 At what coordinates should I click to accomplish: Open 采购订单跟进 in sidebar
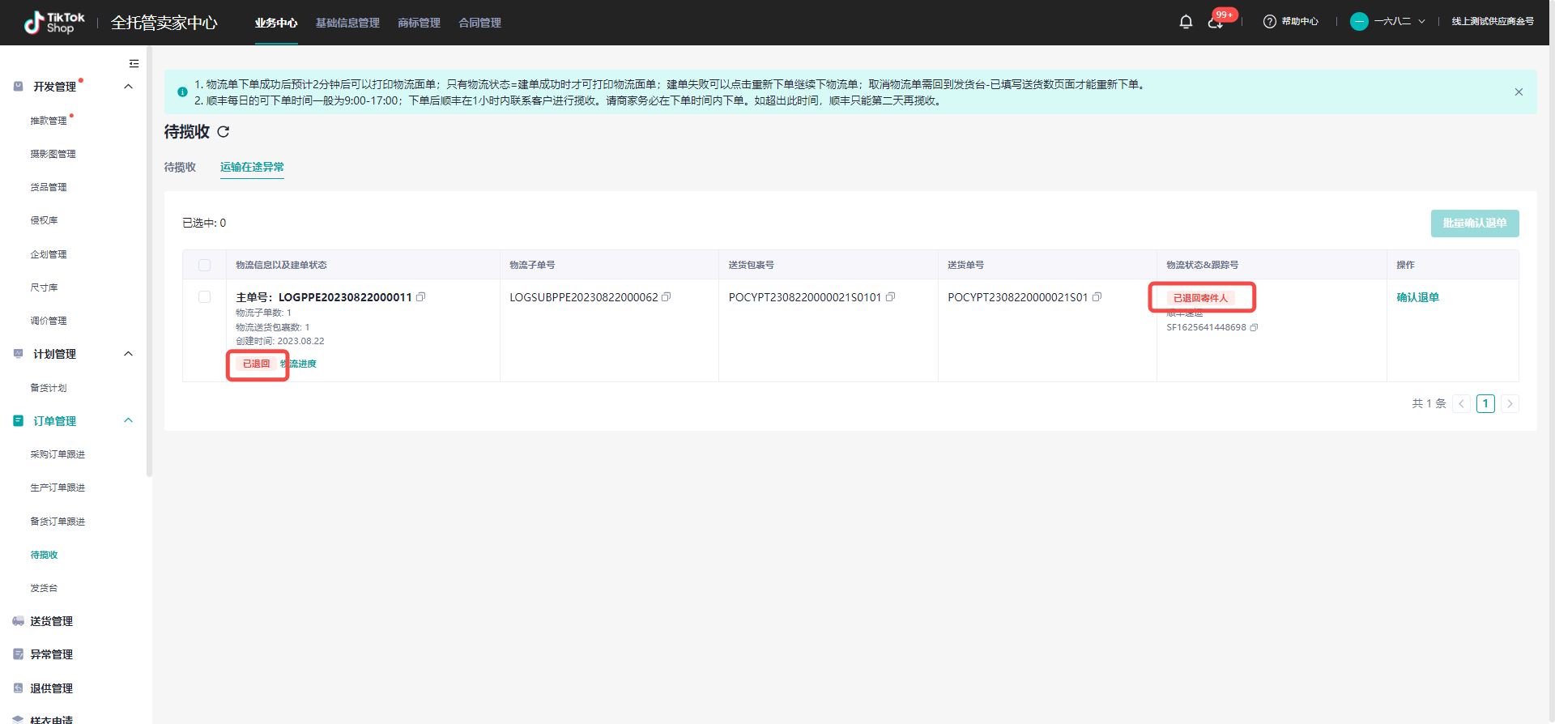pos(58,454)
